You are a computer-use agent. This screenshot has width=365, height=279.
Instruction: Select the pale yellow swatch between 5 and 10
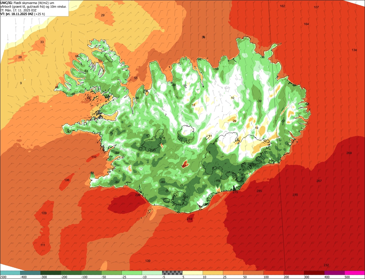pos(192,273)
